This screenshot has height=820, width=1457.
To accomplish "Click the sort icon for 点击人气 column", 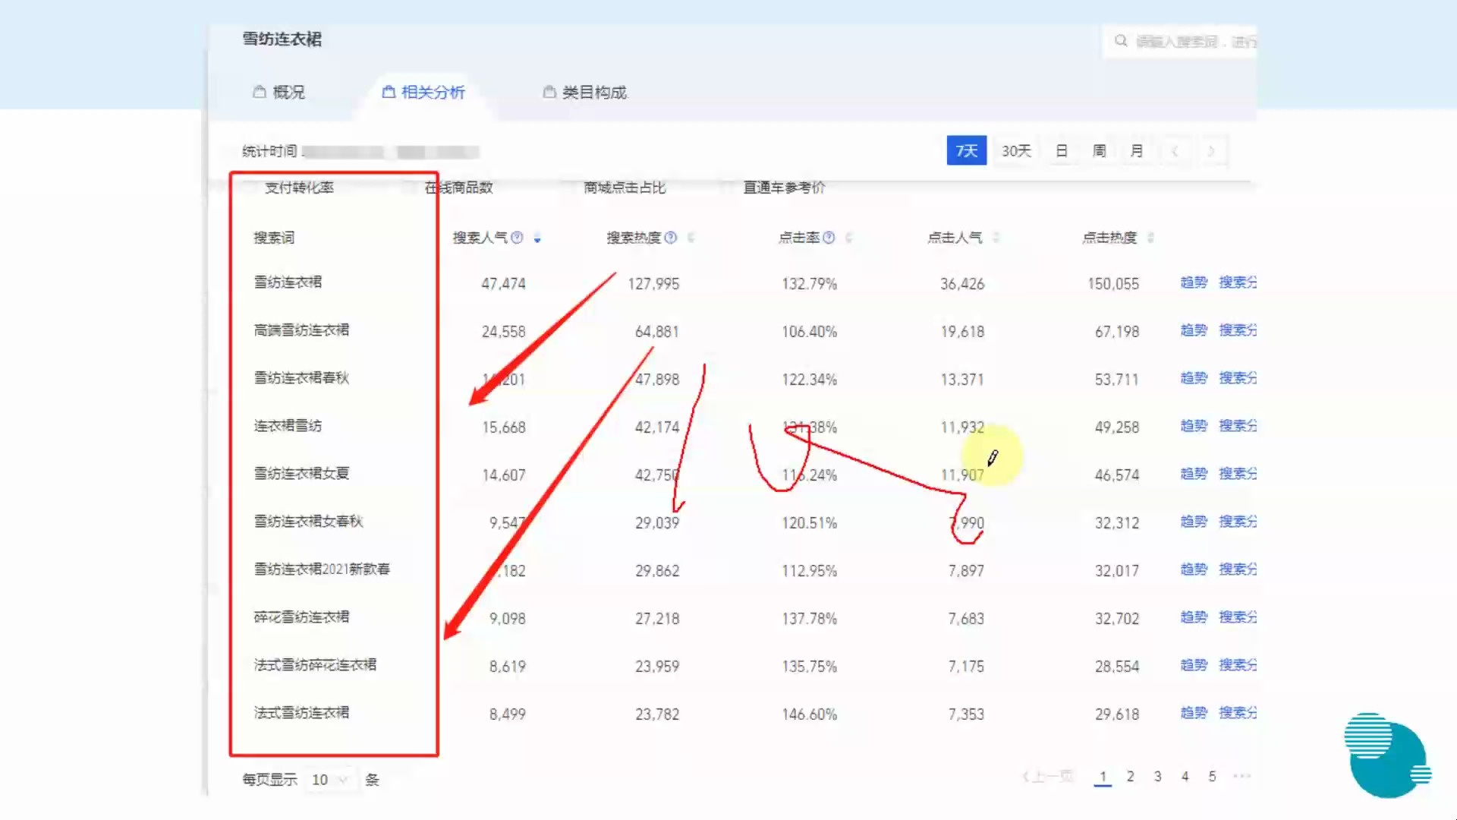I will 996,238.
